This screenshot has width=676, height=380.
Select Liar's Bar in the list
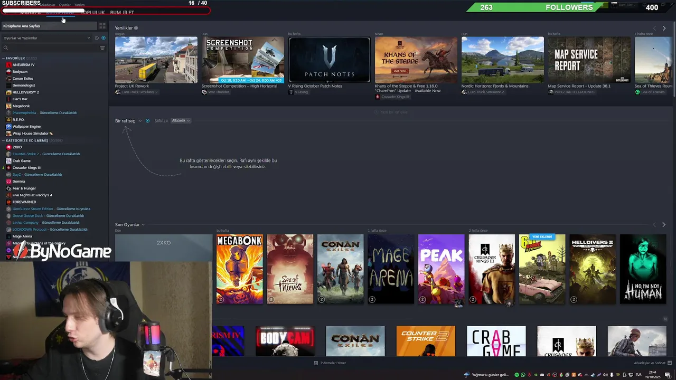[x=20, y=99]
